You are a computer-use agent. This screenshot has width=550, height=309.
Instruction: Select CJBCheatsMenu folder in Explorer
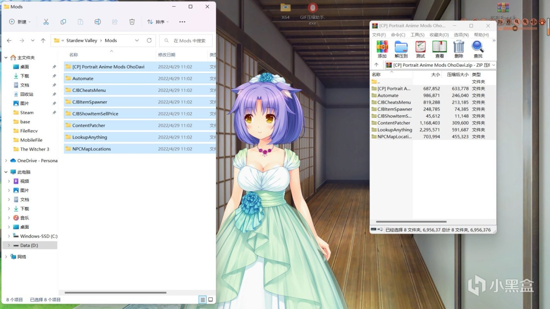(x=140, y=90)
